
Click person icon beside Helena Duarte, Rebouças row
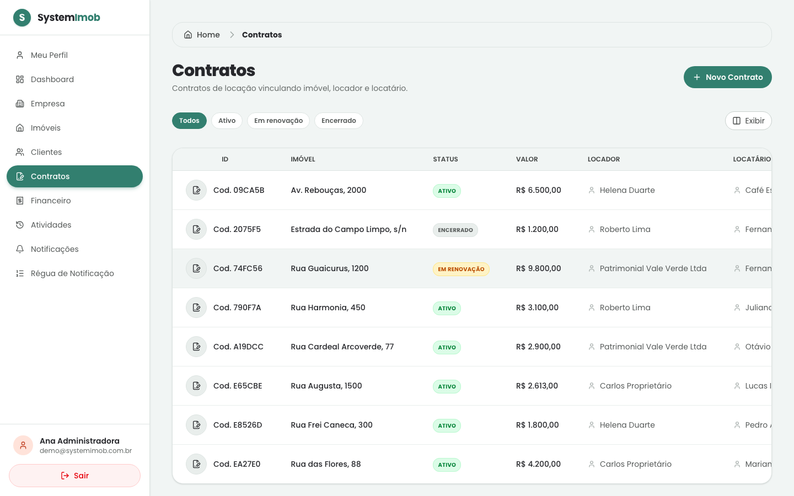(x=592, y=190)
